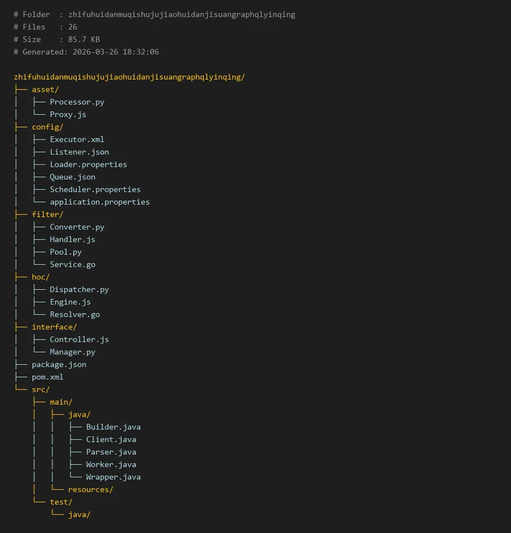Select package.json at root level
Screen dimensions: 511x533
(x=58, y=364)
